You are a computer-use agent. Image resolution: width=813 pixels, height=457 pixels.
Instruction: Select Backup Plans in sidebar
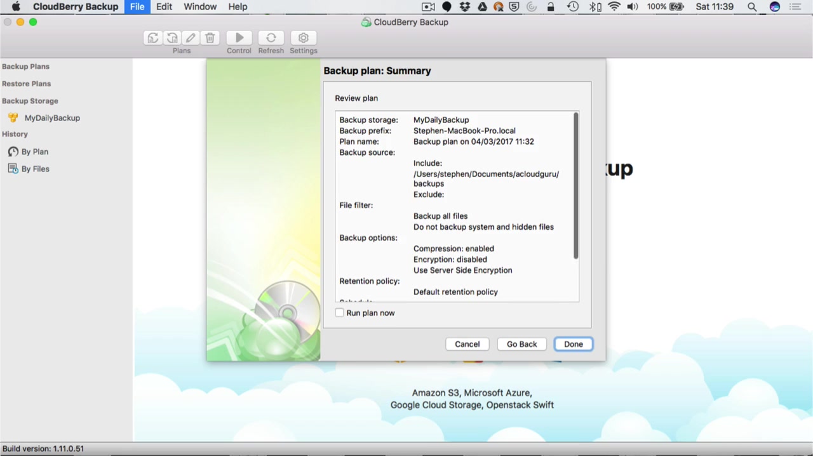pos(25,67)
